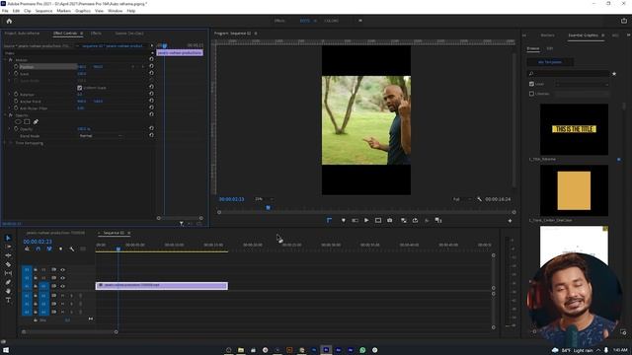Create ellipse mask under Opacity

point(18,121)
